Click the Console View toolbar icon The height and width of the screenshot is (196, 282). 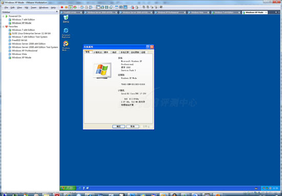(125, 7)
